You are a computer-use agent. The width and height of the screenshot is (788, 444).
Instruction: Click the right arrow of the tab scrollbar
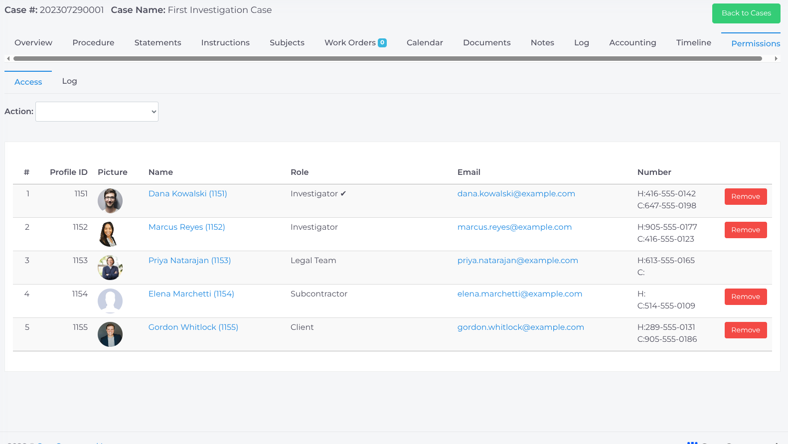point(776,59)
